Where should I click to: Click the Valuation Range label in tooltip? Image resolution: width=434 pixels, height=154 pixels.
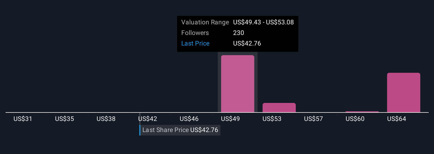click(x=205, y=22)
